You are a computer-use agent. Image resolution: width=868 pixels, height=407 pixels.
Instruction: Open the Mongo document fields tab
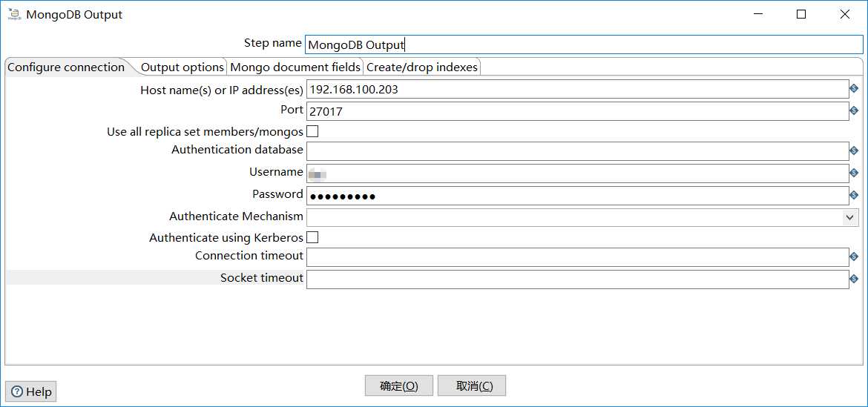[x=295, y=67]
